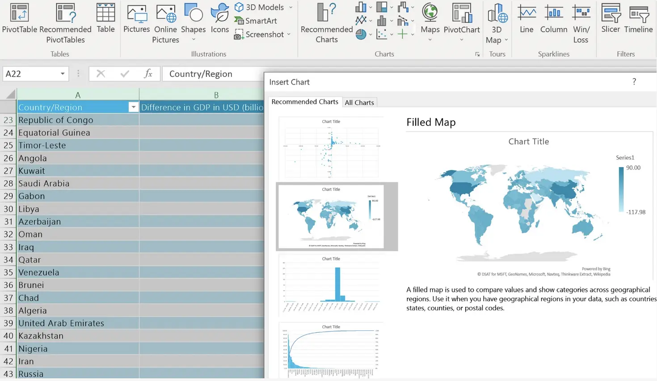
Task: Insert a Win/Loss sparkline
Action: coord(581,23)
